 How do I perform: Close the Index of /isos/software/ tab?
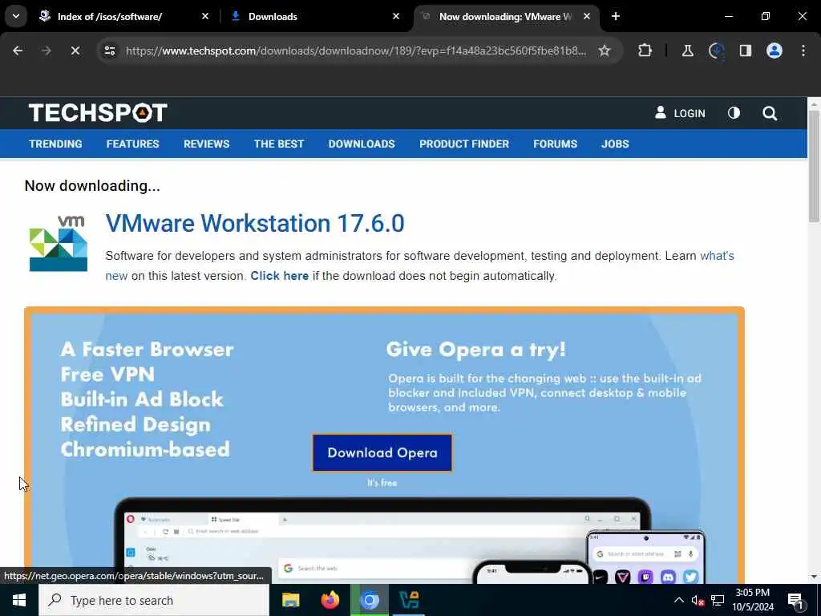tap(205, 16)
